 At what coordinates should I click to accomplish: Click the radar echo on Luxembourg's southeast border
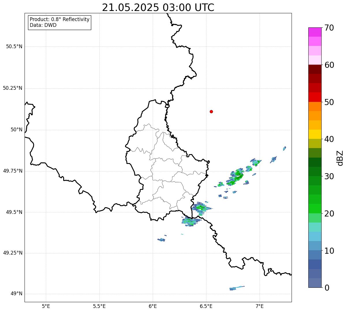tap(201, 208)
